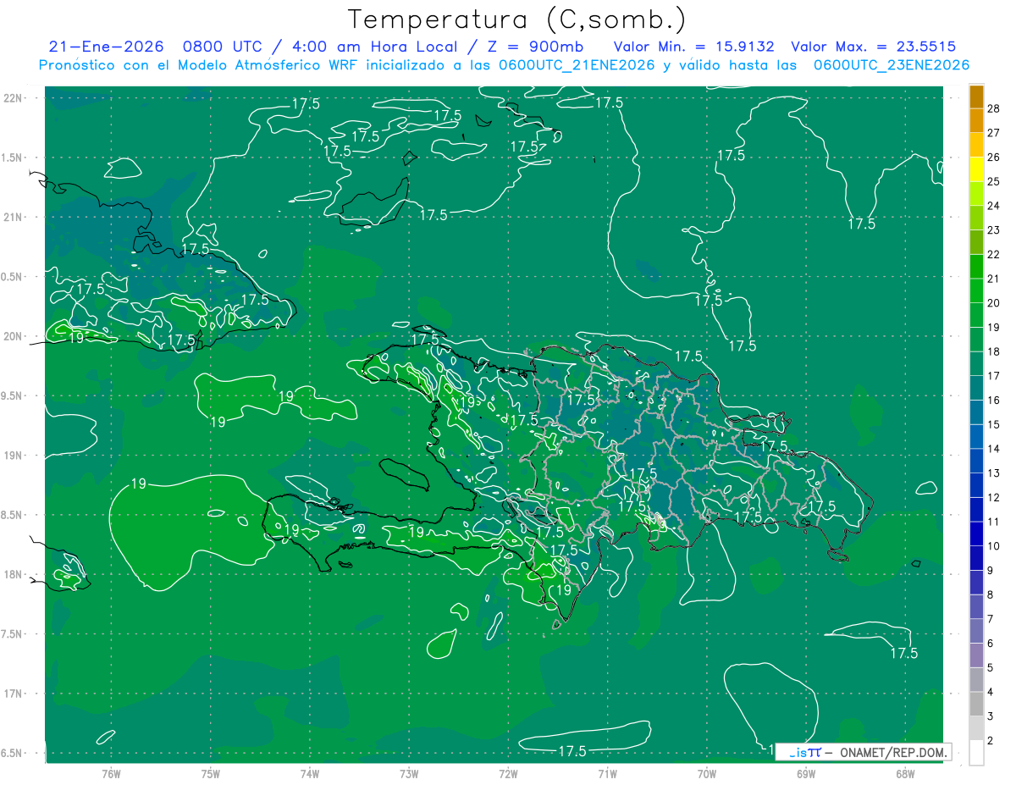Pick the yellow swatch between 25 and 26

[x=976, y=169]
